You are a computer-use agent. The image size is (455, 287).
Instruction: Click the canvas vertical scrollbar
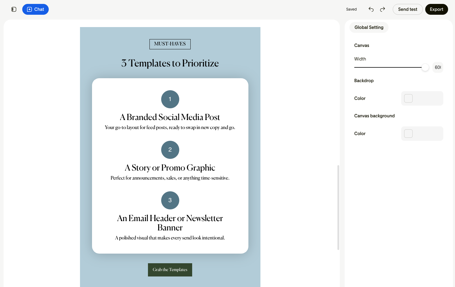338,208
